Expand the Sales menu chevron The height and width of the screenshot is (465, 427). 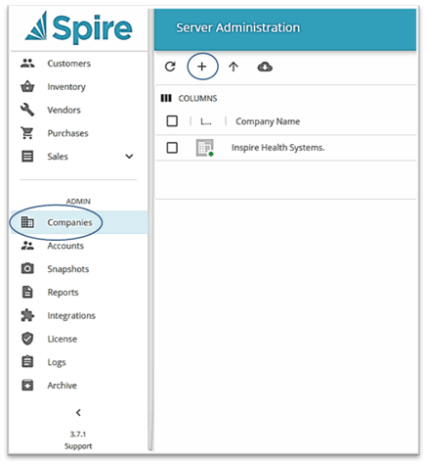[129, 157]
